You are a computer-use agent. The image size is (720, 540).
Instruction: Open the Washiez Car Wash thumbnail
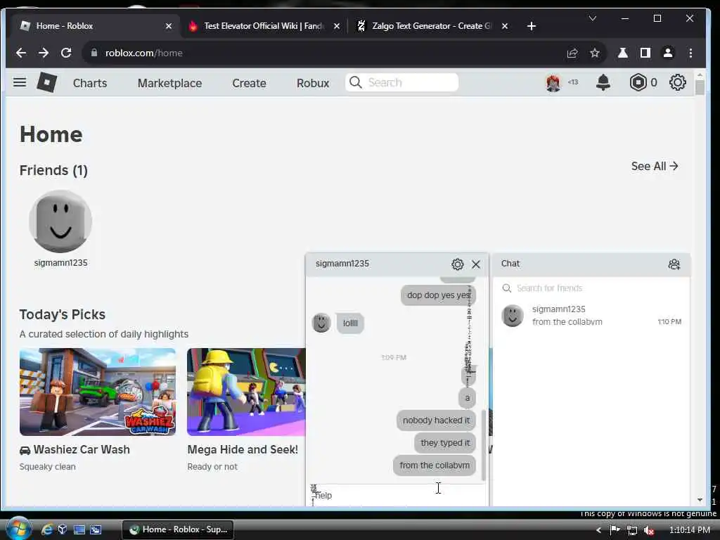(97, 392)
